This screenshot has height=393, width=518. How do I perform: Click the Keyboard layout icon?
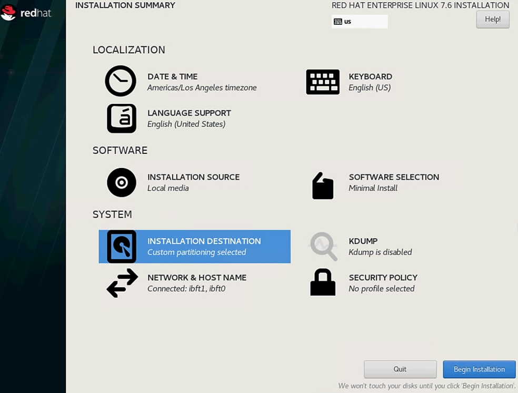click(x=322, y=82)
